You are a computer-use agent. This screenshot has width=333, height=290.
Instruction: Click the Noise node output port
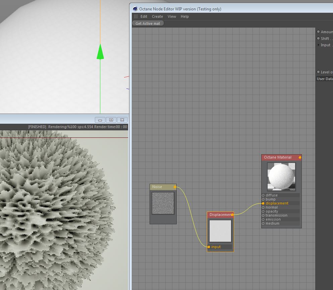tap(175, 187)
